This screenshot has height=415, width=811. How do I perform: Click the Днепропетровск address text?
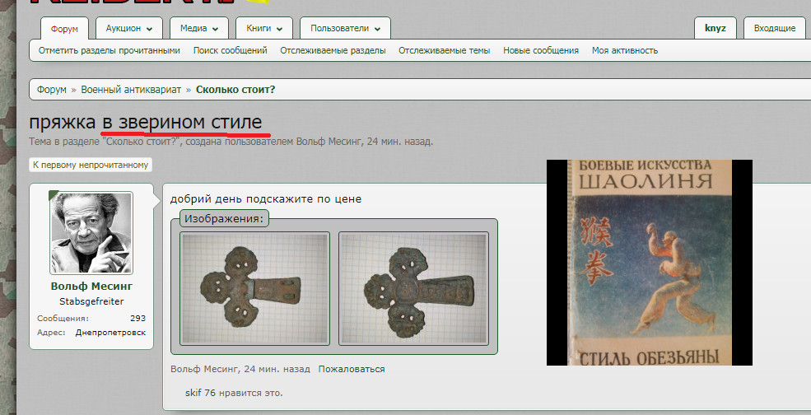(x=110, y=332)
